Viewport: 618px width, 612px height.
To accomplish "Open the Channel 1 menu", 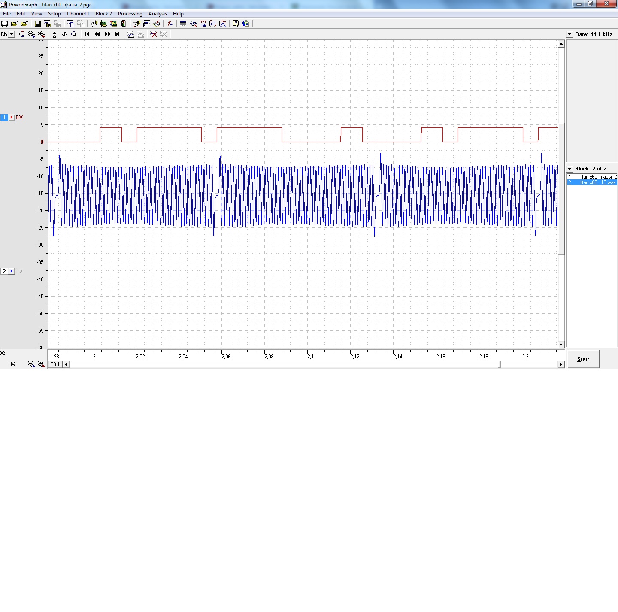I will (x=78, y=14).
